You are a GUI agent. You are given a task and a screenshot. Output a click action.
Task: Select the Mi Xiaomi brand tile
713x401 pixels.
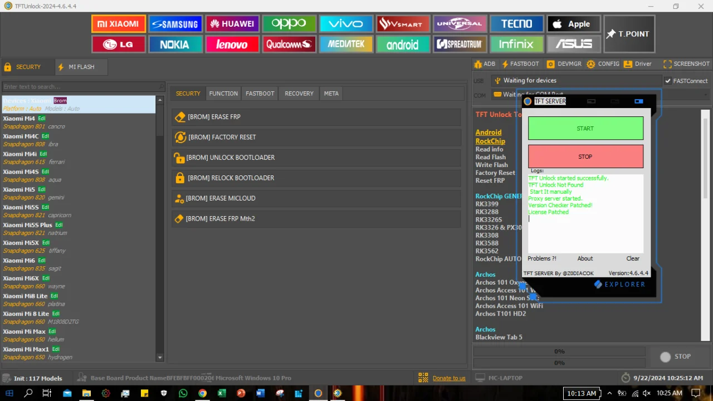click(x=119, y=24)
